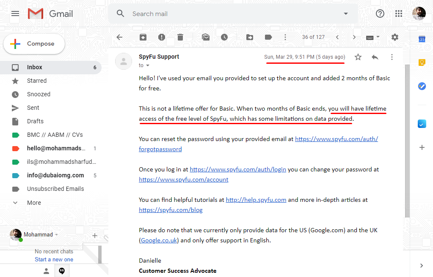The width and height of the screenshot is (433, 277).
Task: Open Gmail support help icon
Action: click(x=380, y=14)
